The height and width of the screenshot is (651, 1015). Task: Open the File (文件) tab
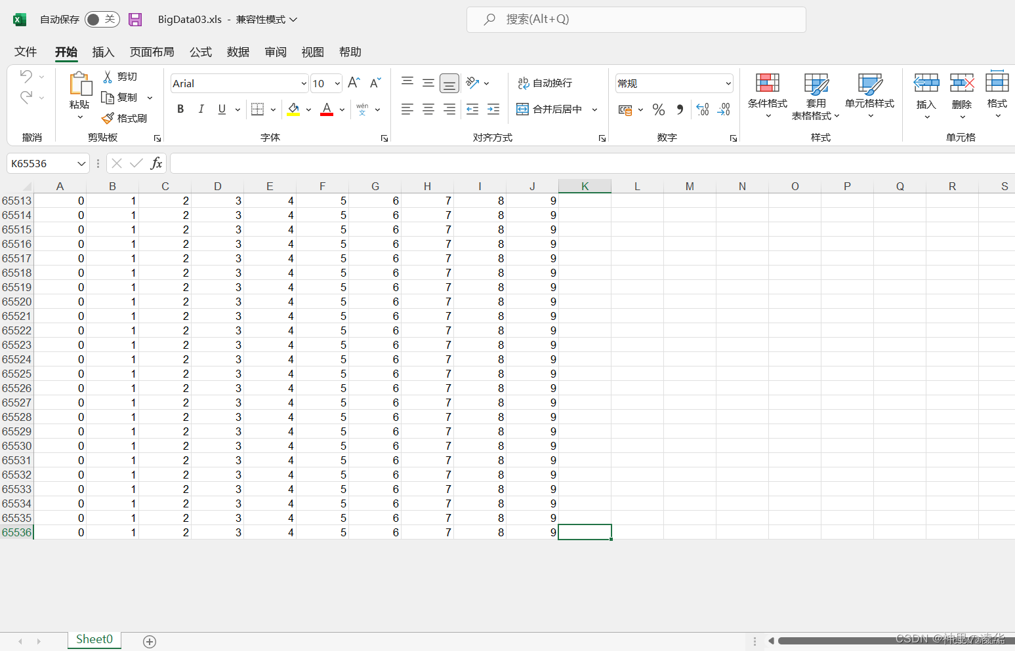tap(26, 52)
